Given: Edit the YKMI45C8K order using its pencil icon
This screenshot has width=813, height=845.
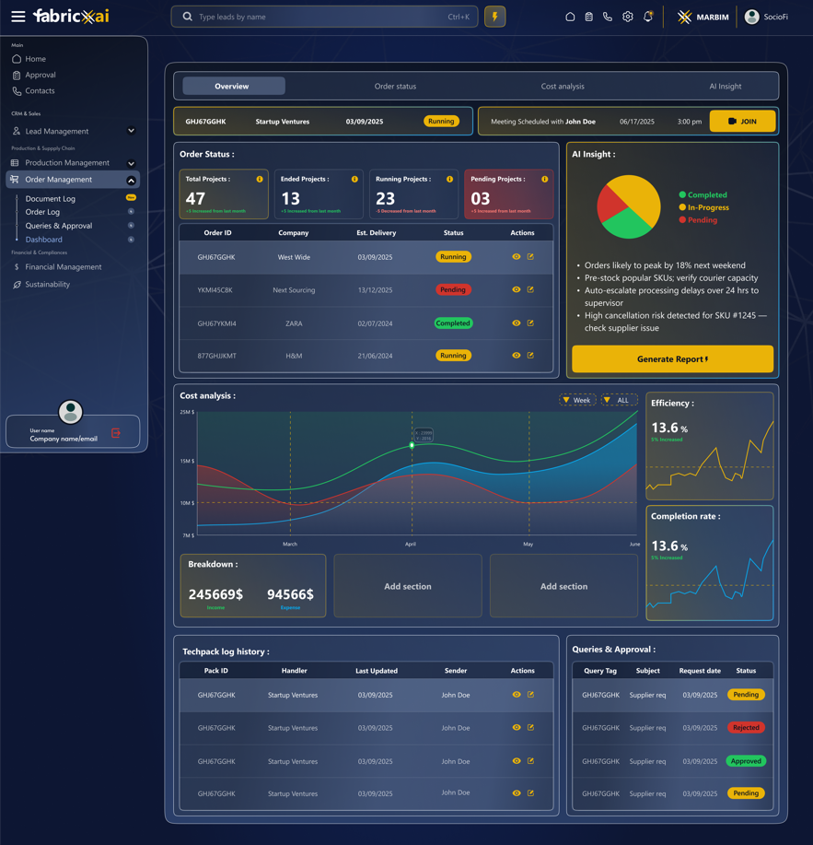Looking at the screenshot, I should 530,289.
